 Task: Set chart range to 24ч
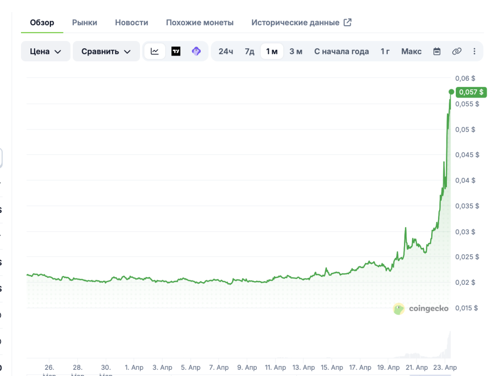point(226,51)
